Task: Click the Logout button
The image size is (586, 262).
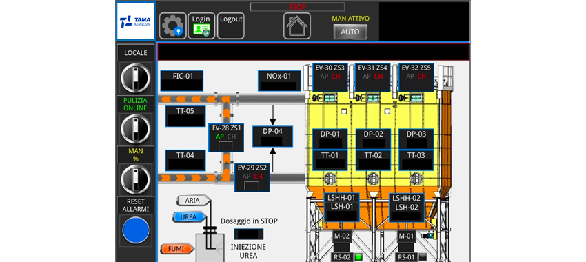Action: click(230, 26)
